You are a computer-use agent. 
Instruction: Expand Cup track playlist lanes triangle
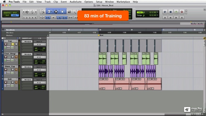(2, 50)
